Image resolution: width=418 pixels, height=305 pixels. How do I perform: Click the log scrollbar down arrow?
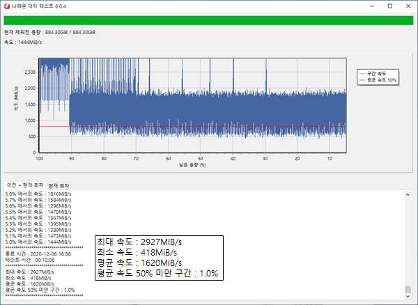click(x=408, y=298)
